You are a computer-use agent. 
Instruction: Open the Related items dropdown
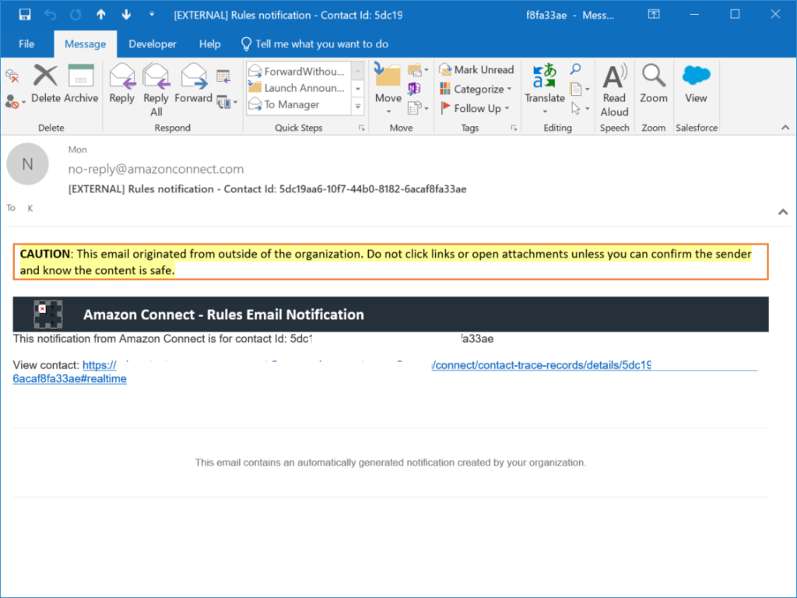[579, 89]
